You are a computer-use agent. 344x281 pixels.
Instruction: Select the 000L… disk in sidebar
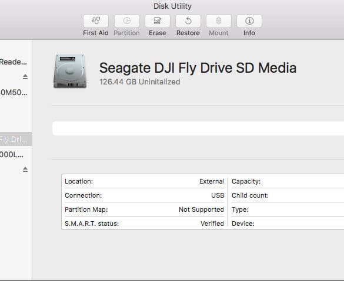tap(12, 155)
